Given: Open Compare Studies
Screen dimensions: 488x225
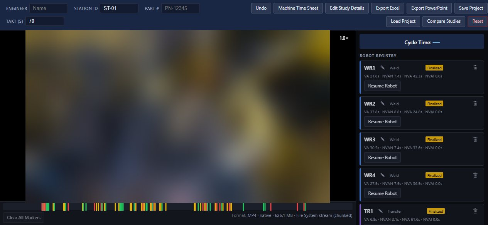Looking at the screenshot, I should pos(444,21).
